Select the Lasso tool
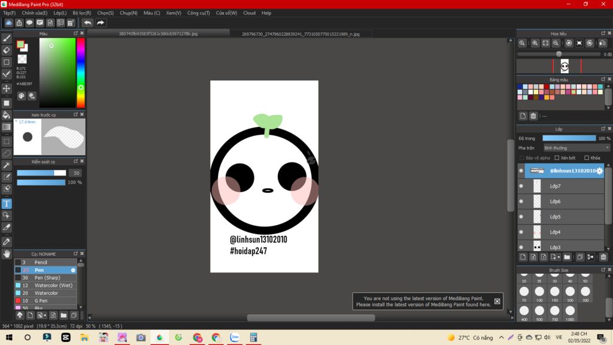 pyautogui.click(x=7, y=153)
